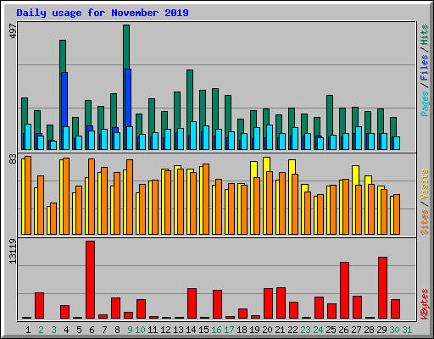
Task: Select day 21 on the x-axis
Action: tap(280, 330)
